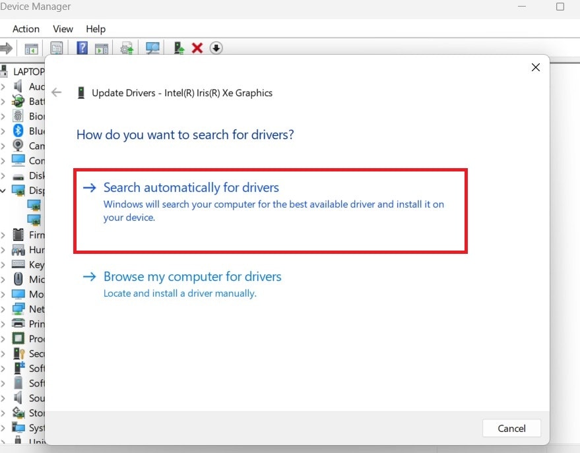
Task: Click Show/Hide Console Tree toolbar icon
Action: pyautogui.click(x=31, y=48)
